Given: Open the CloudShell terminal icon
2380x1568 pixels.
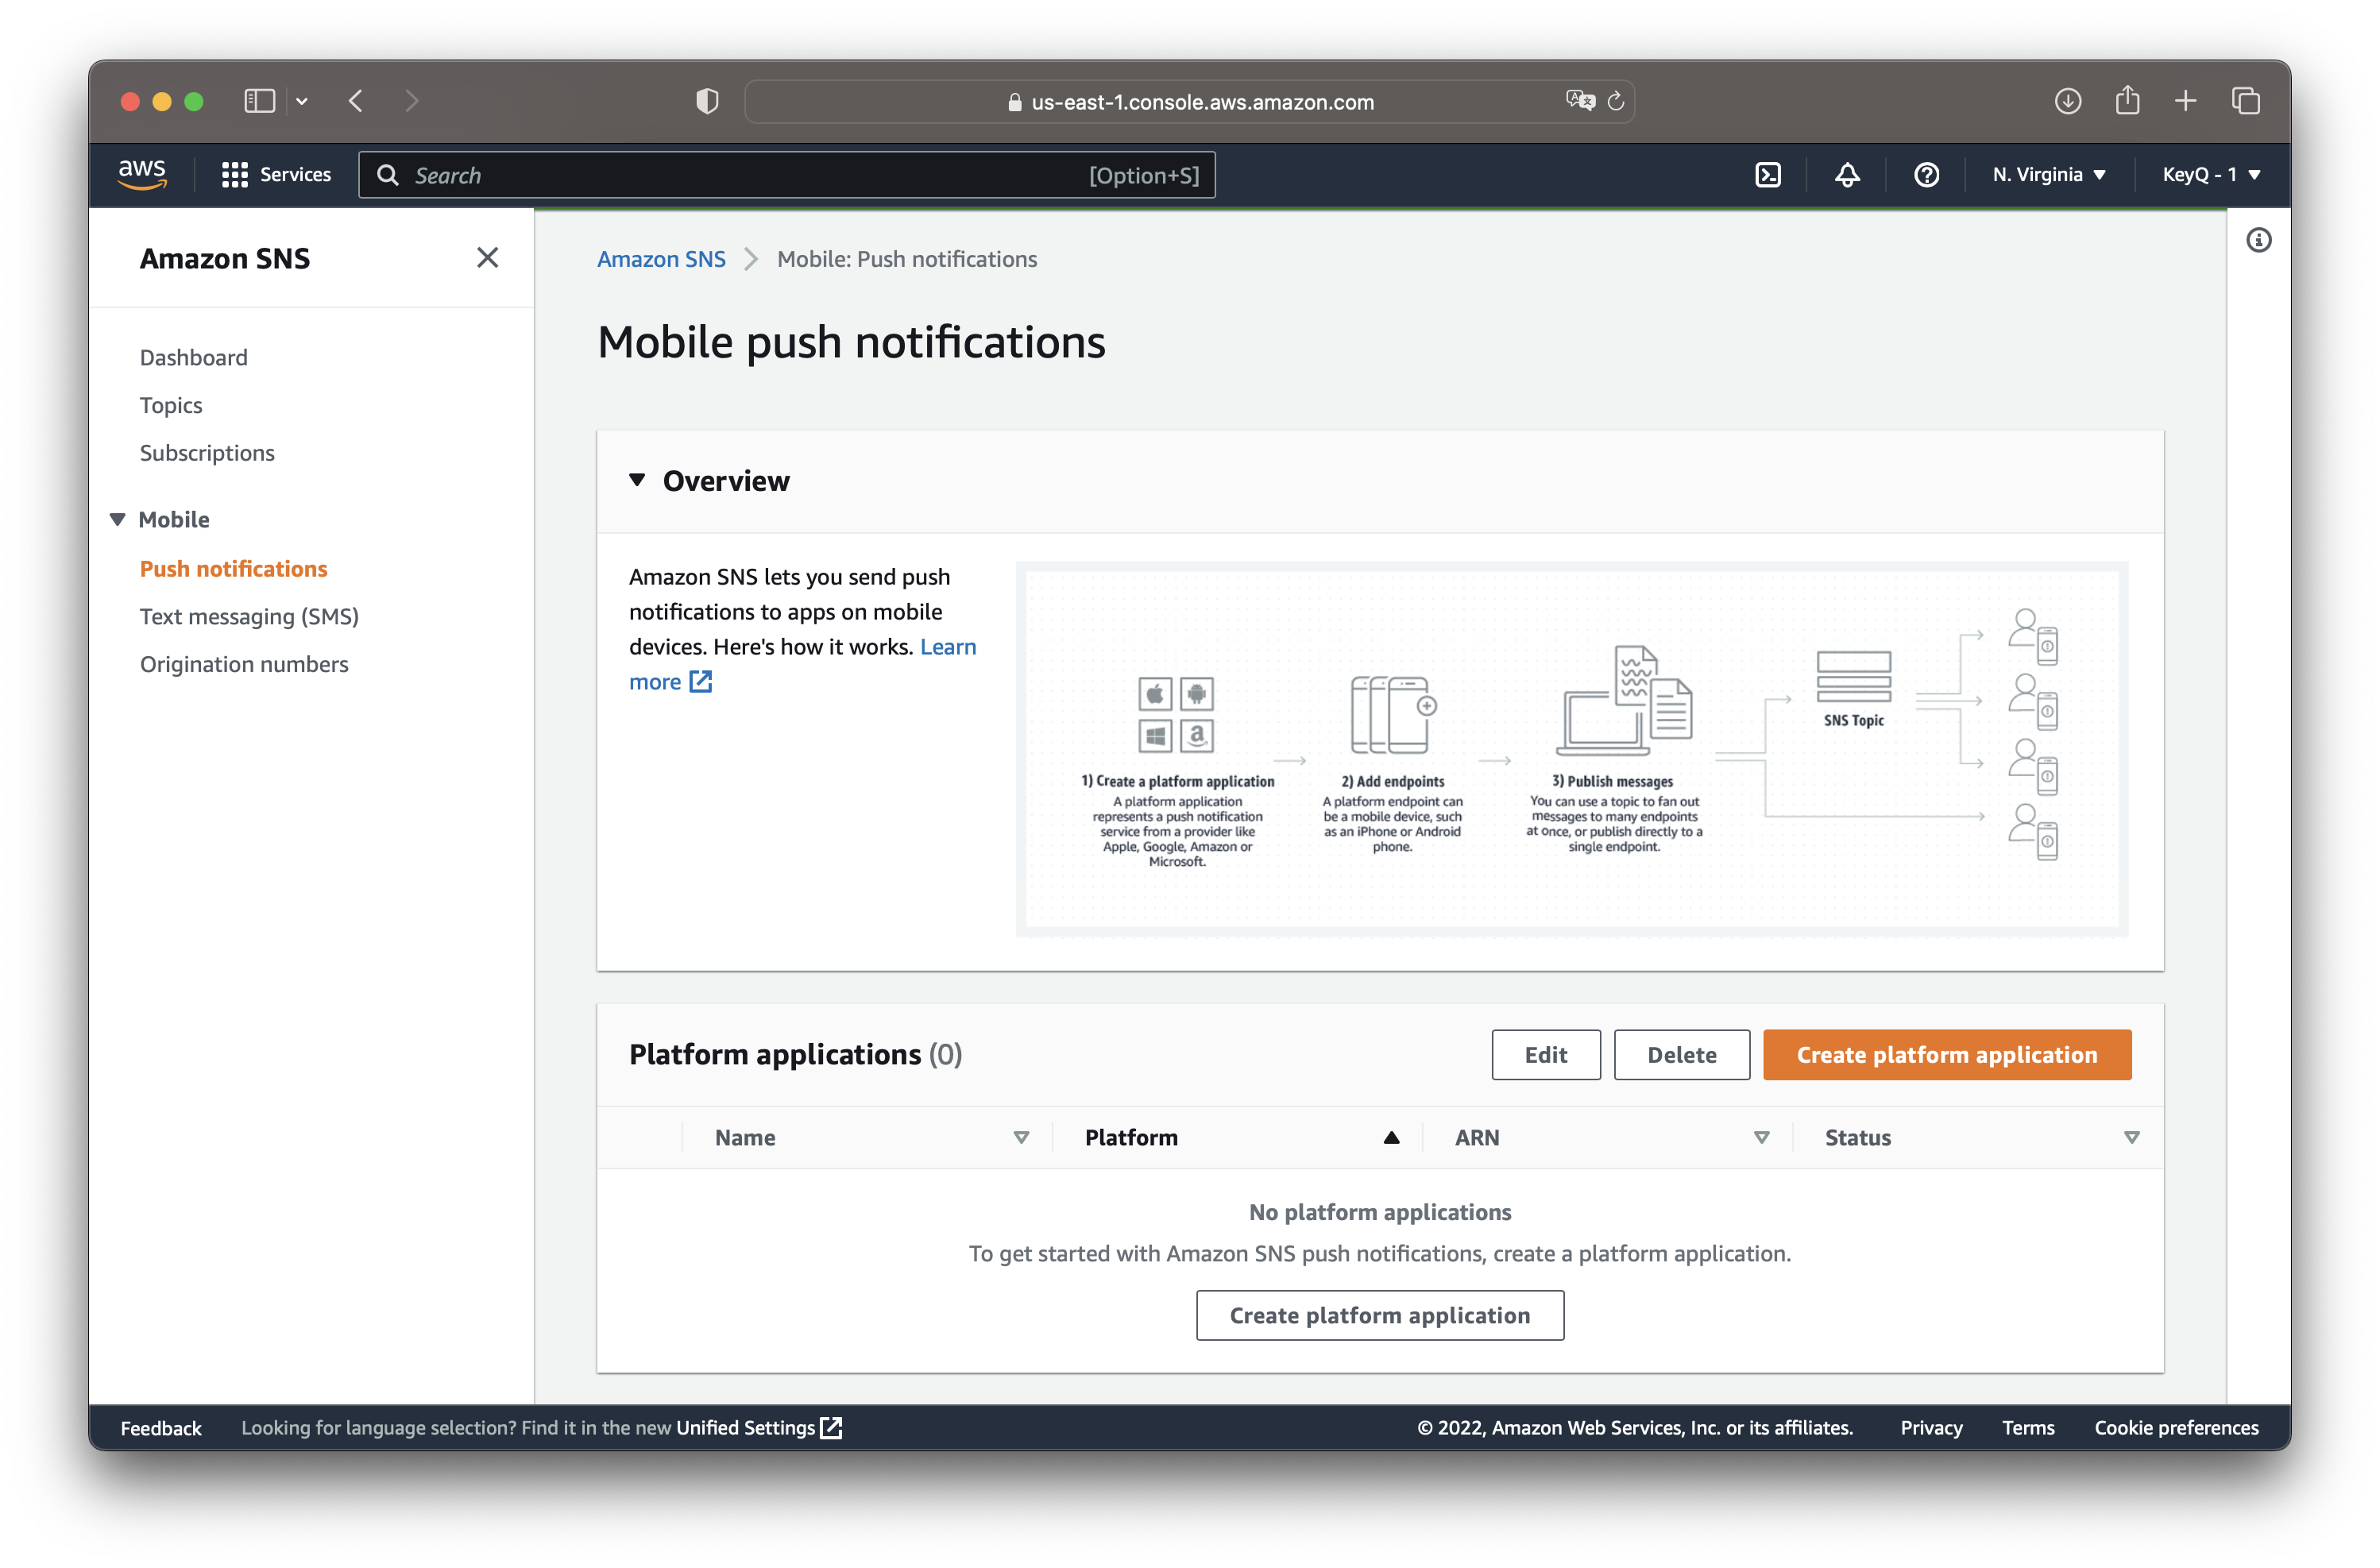Looking at the screenshot, I should point(1768,174).
